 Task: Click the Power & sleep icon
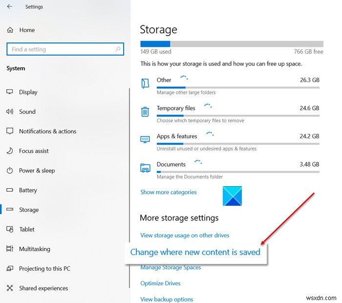click(x=10, y=171)
